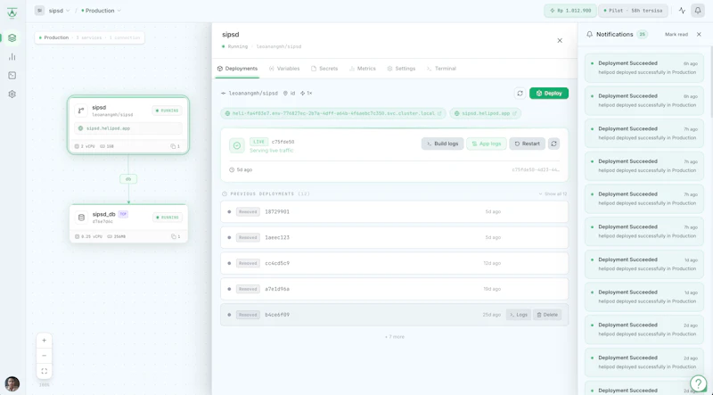Zoom in the canvas with plus button
This screenshot has height=395, width=713.
pos(44,341)
